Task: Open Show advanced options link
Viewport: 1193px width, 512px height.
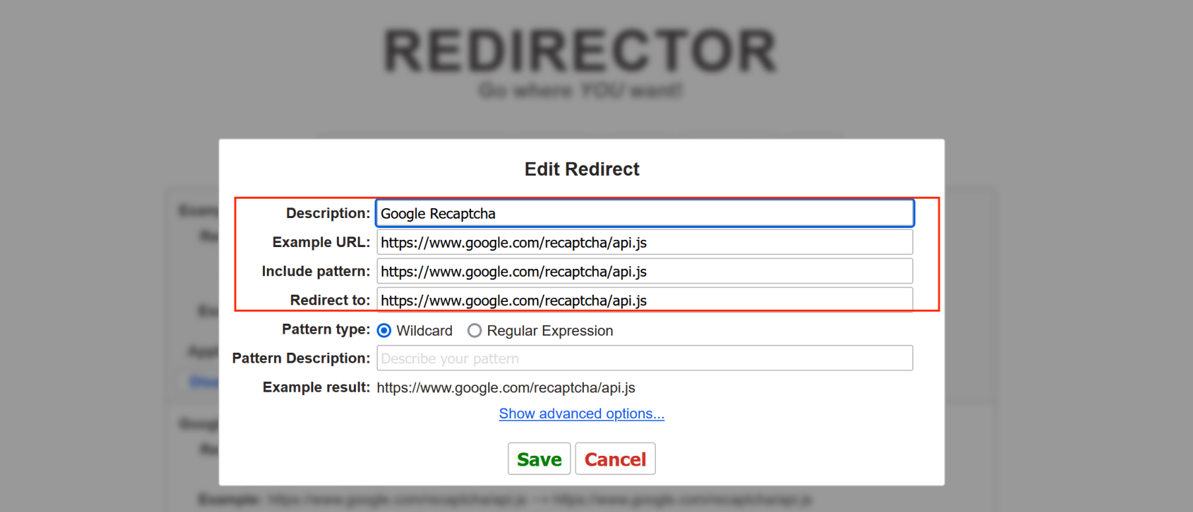Action: pos(581,414)
